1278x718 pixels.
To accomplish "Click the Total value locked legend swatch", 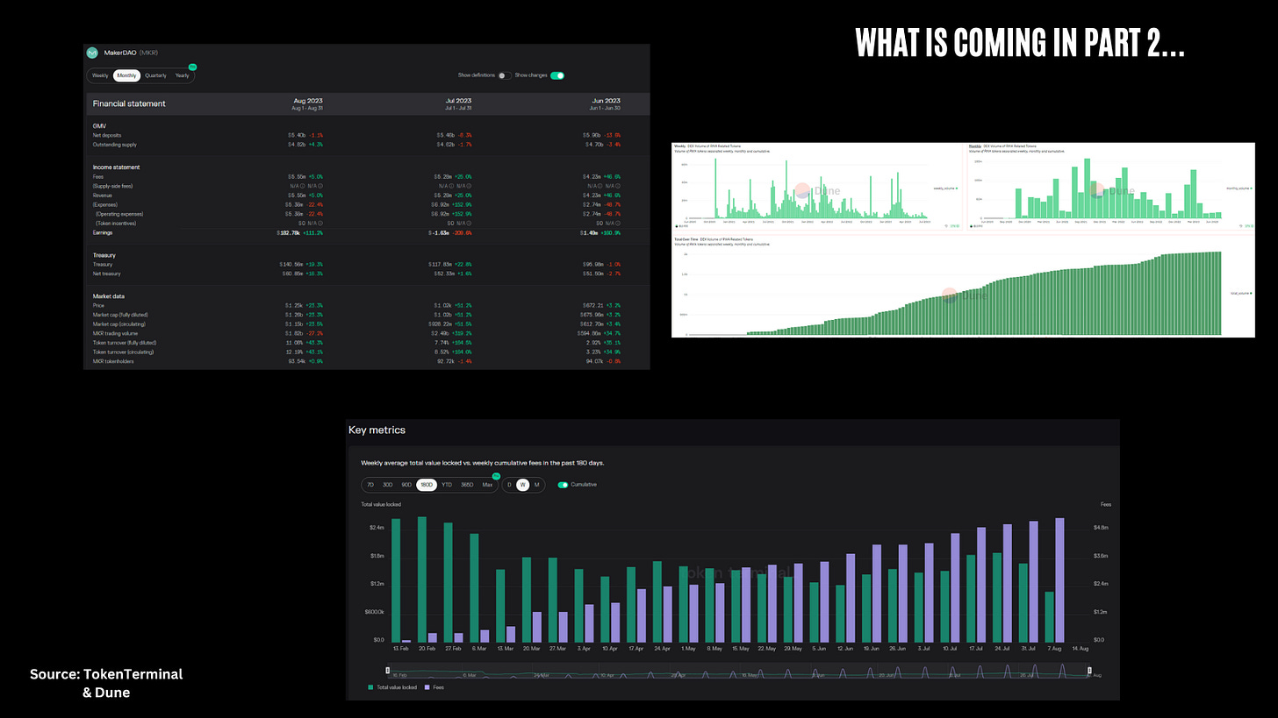I will (x=371, y=687).
